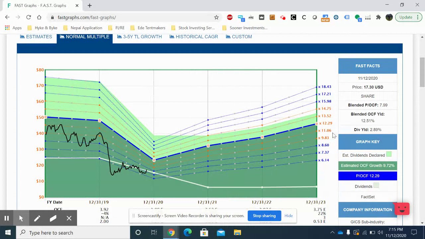Open the Sooner Investments bookmark folder
This screenshot has width=425, height=239.
[245, 28]
